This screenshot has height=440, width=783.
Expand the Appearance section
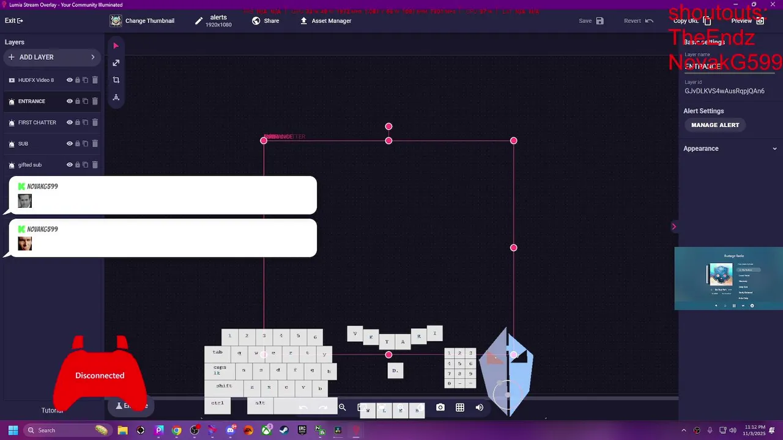[x=730, y=148]
